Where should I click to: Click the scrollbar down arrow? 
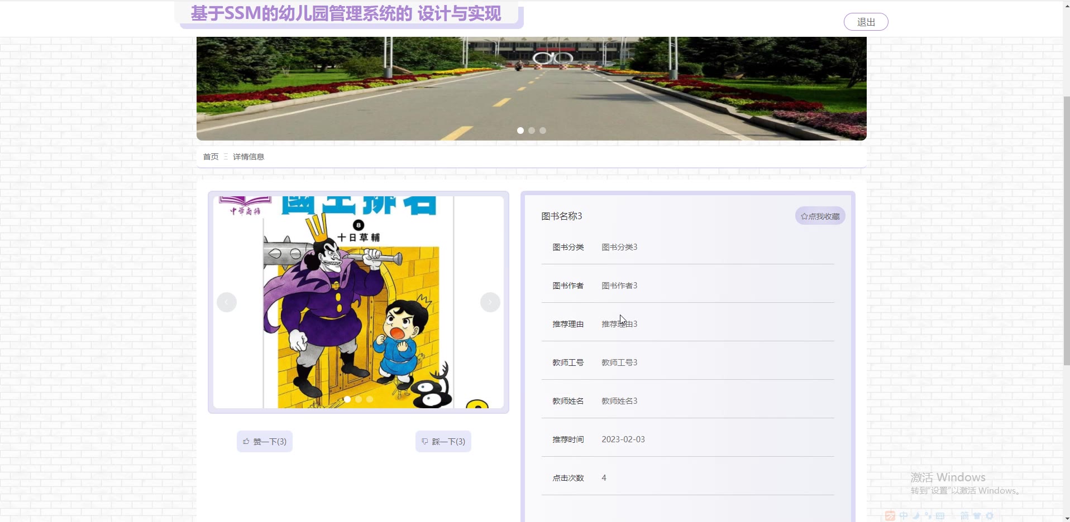pos(1066,518)
